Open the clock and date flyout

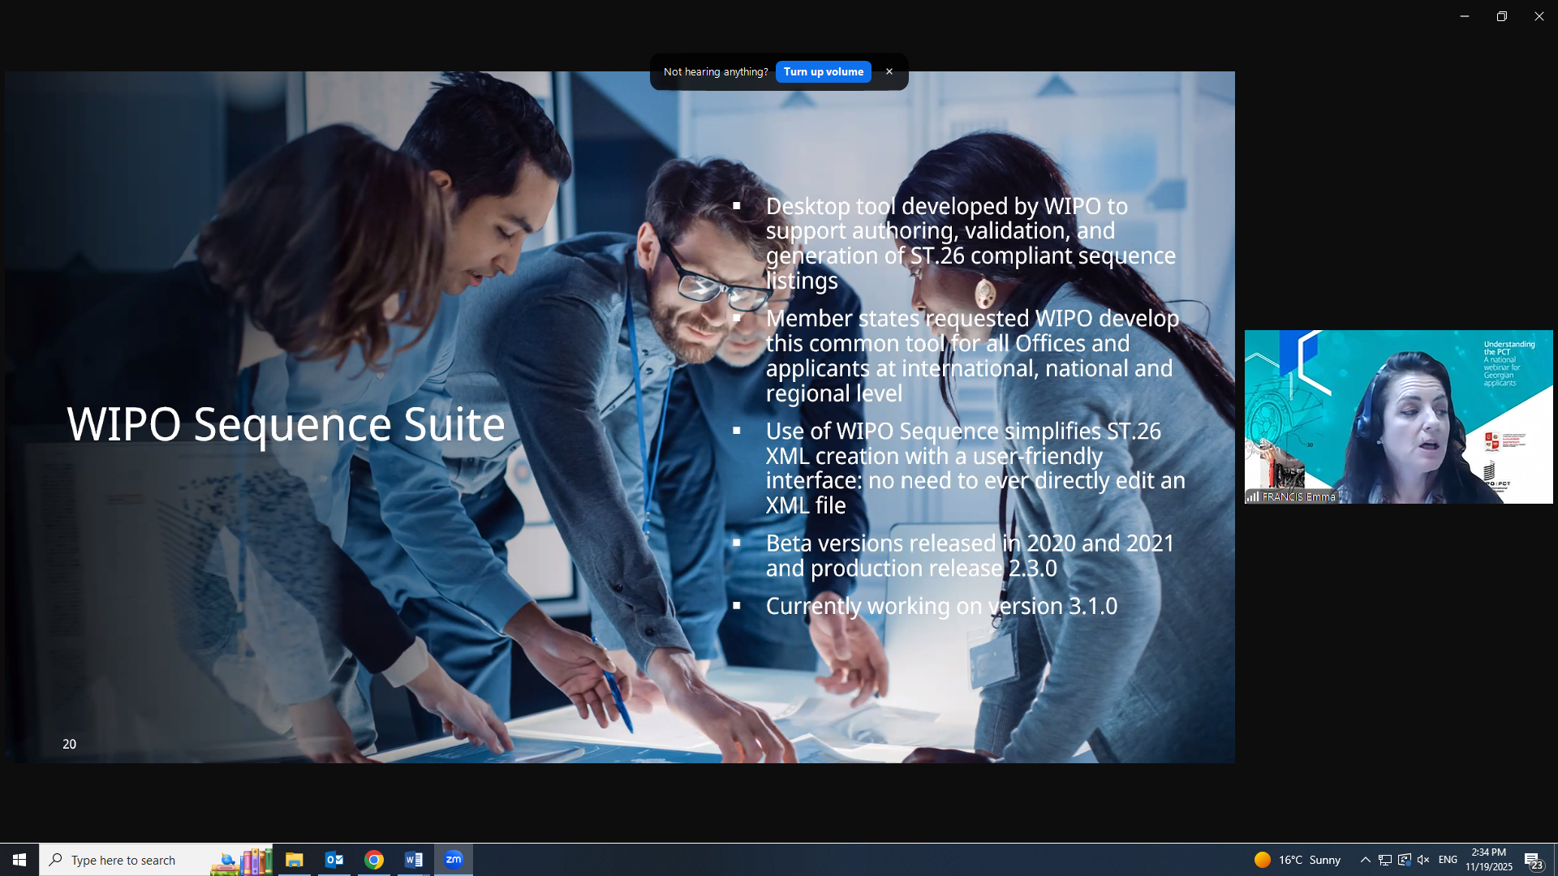pos(1488,860)
